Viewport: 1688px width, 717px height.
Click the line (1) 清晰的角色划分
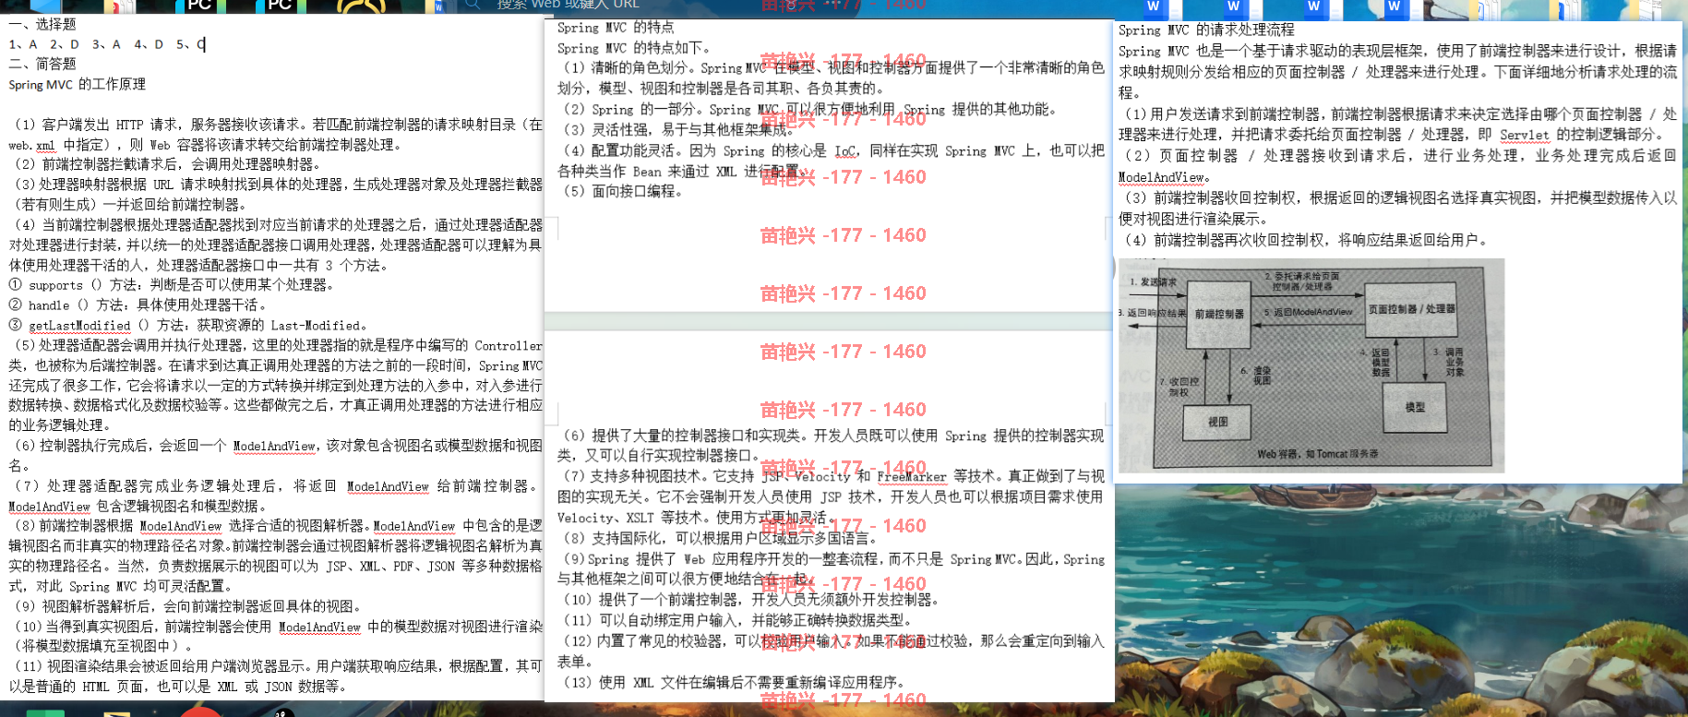click(831, 78)
